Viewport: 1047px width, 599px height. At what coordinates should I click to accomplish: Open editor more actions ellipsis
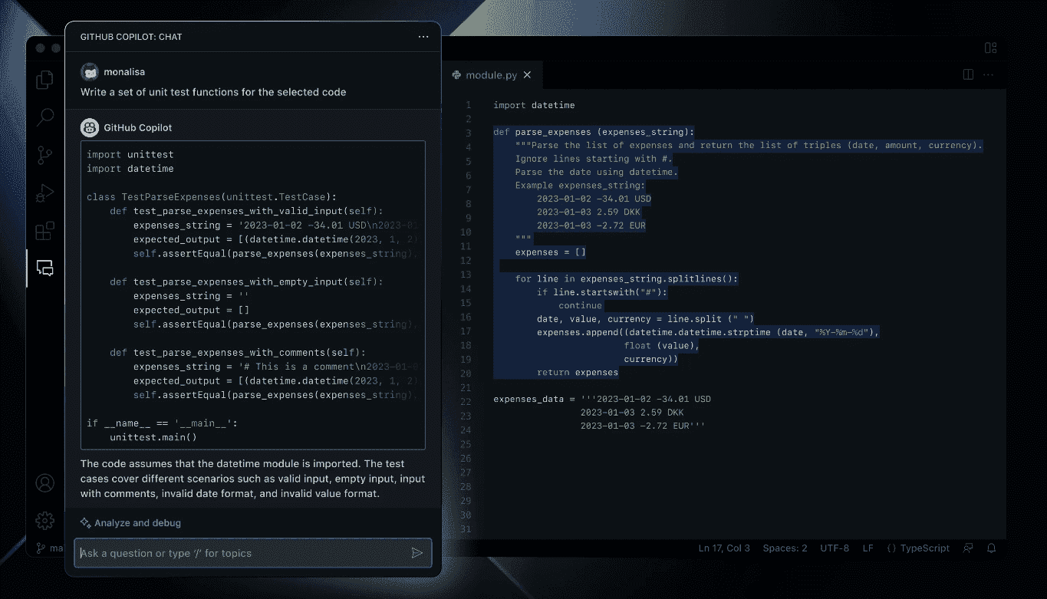[x=988, y=74]
